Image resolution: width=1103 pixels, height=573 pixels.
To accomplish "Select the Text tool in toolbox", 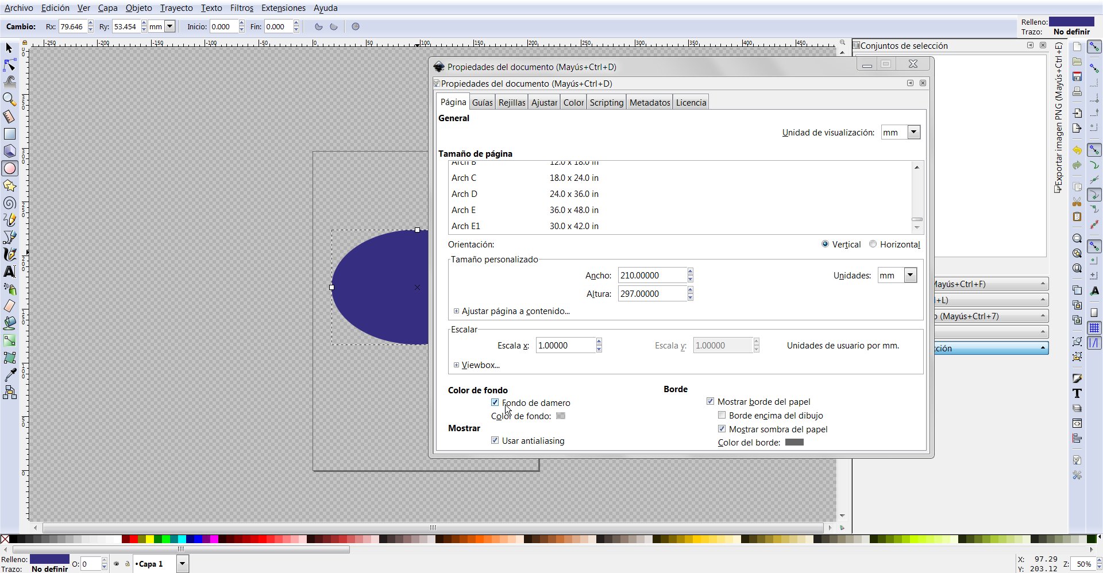I will point(10,272).
